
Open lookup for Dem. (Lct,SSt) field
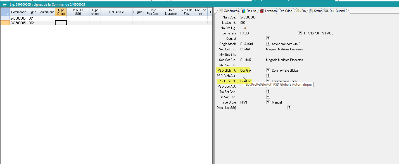click(289, 107)
